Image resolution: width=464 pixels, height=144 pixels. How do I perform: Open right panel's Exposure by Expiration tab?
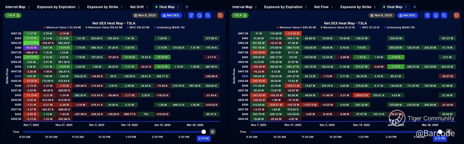283,7
